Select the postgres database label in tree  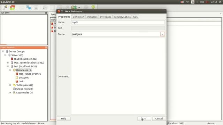click(x=24, y=77)
